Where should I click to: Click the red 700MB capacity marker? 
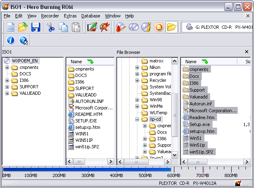pyautogui.click(x=204, y=172)
